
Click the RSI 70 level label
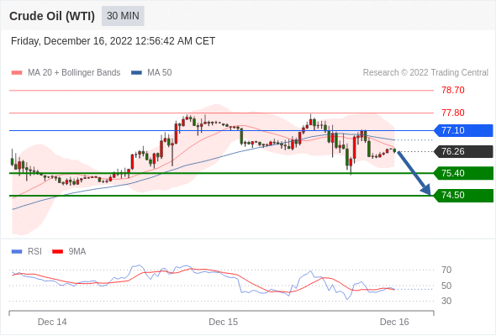446,270
